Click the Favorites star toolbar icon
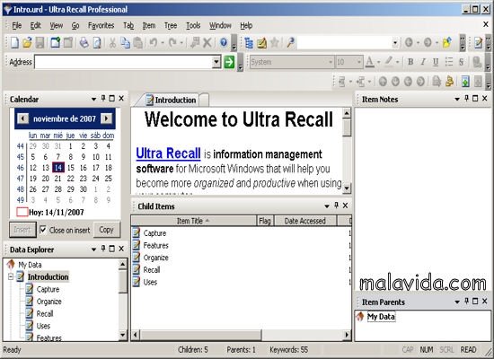Image resolution: width=494 pixels, height=359 pixels. point(275,42)
